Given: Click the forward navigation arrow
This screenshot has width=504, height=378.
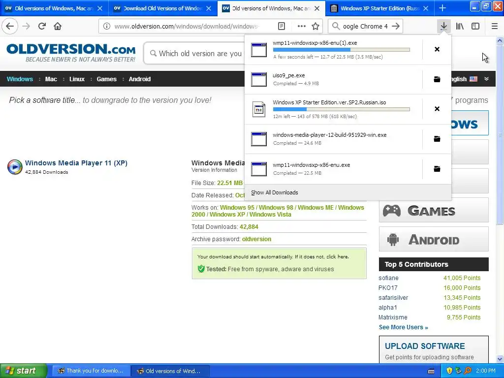Looking at the screenshot, I should 26,26.
